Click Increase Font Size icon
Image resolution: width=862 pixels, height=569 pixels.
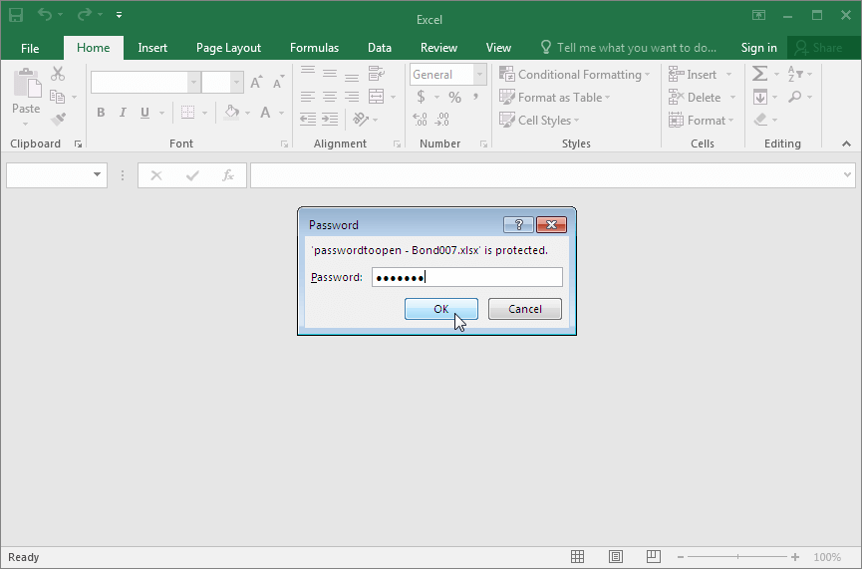[x=256, y=82]
